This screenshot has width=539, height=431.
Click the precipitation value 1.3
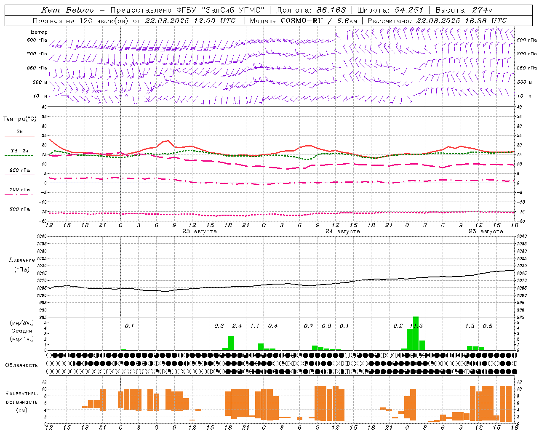(470, 326)
